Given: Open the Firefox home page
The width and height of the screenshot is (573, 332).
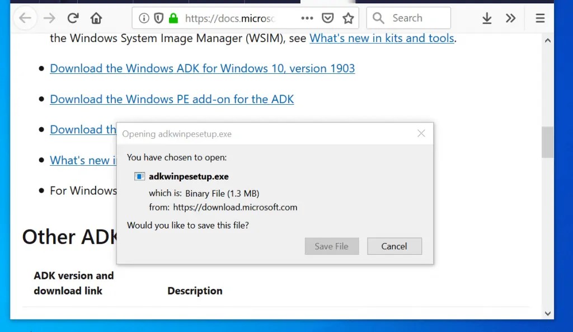Looking at the screenshot, I should (96, 17).
